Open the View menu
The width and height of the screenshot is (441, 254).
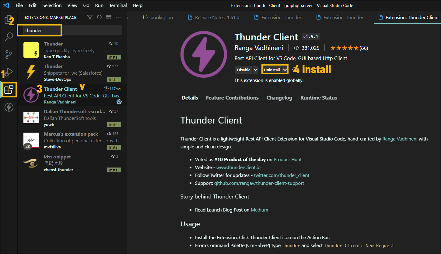tap(72, 5)
